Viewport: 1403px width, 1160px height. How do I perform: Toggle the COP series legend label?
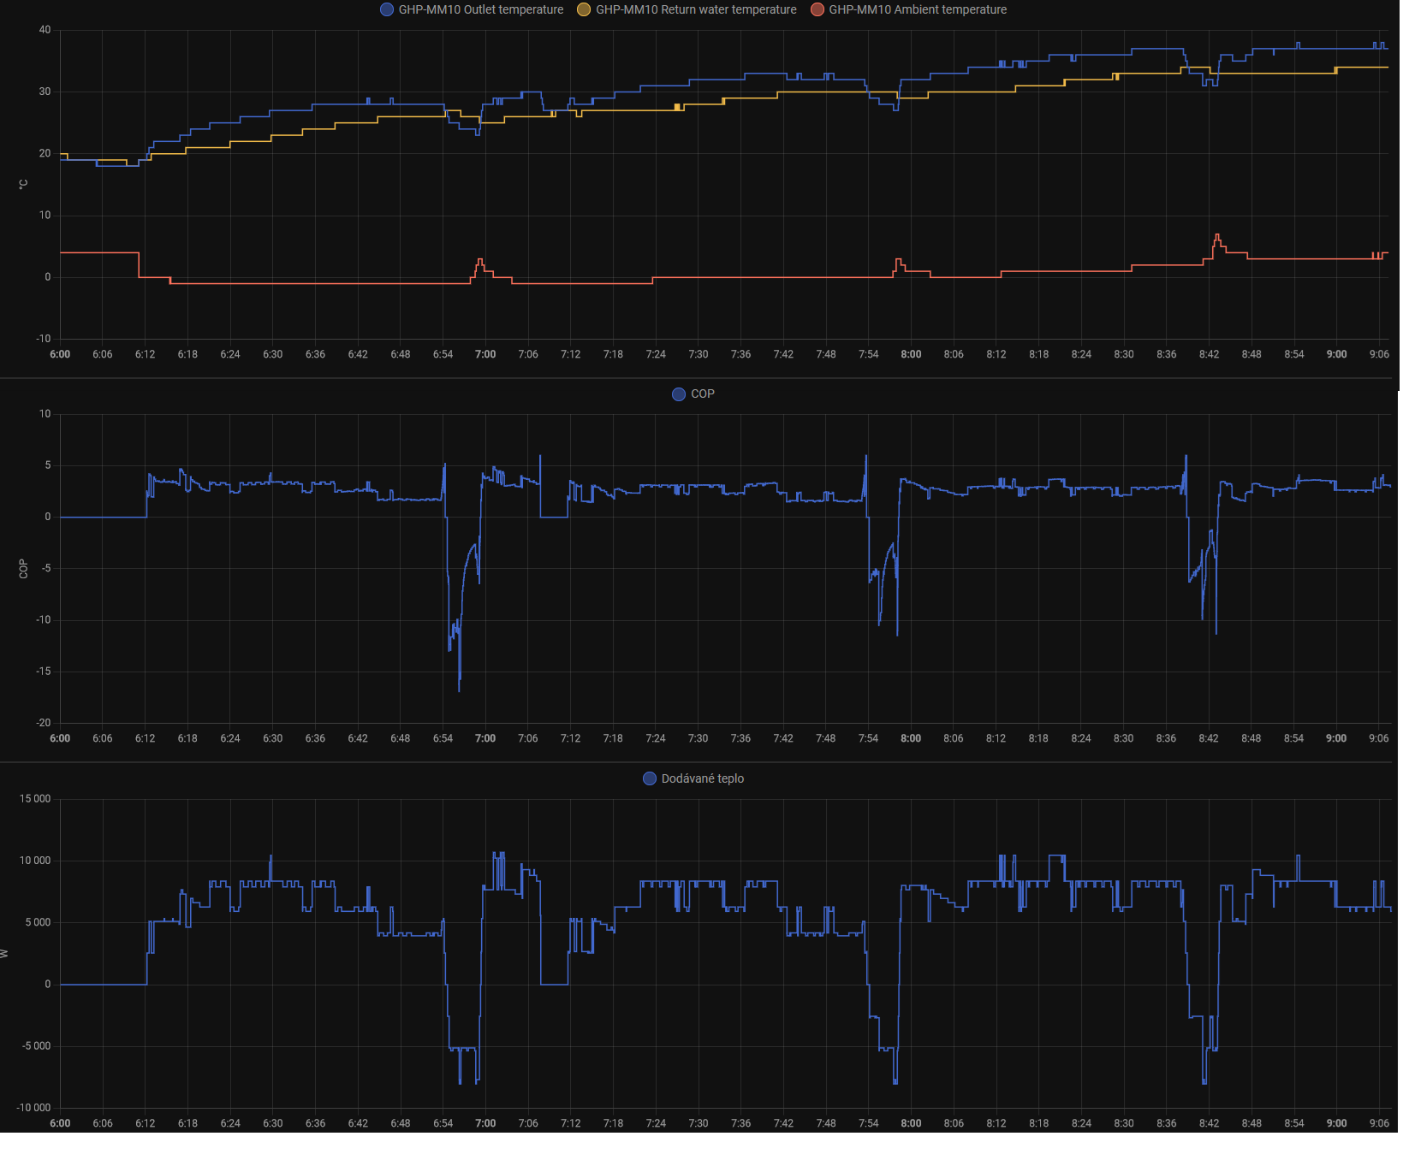click(x=703, y=394)
